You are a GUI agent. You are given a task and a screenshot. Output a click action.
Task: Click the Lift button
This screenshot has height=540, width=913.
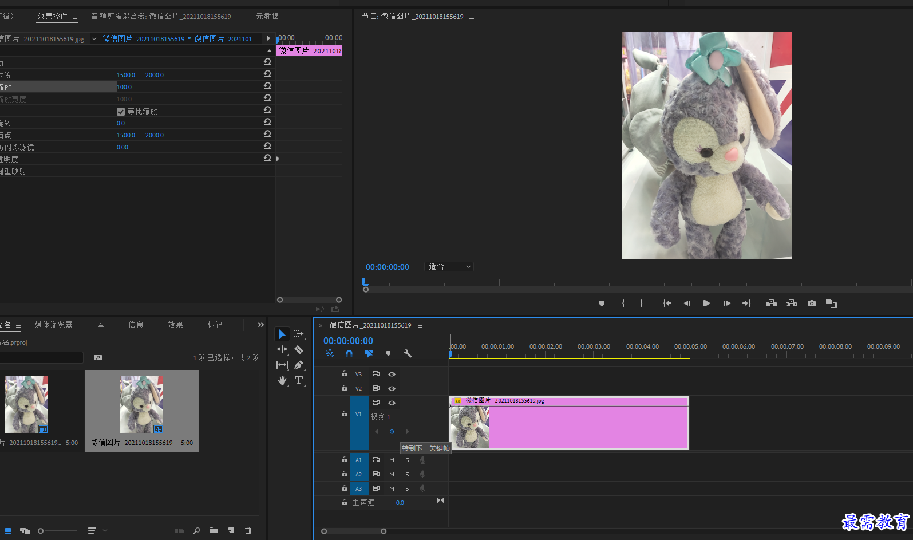tap(771, 303)
